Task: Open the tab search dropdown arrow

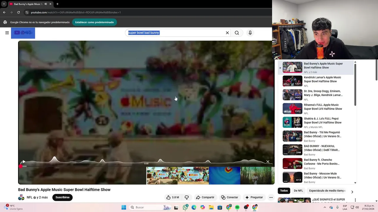Action: pos(4,4)
